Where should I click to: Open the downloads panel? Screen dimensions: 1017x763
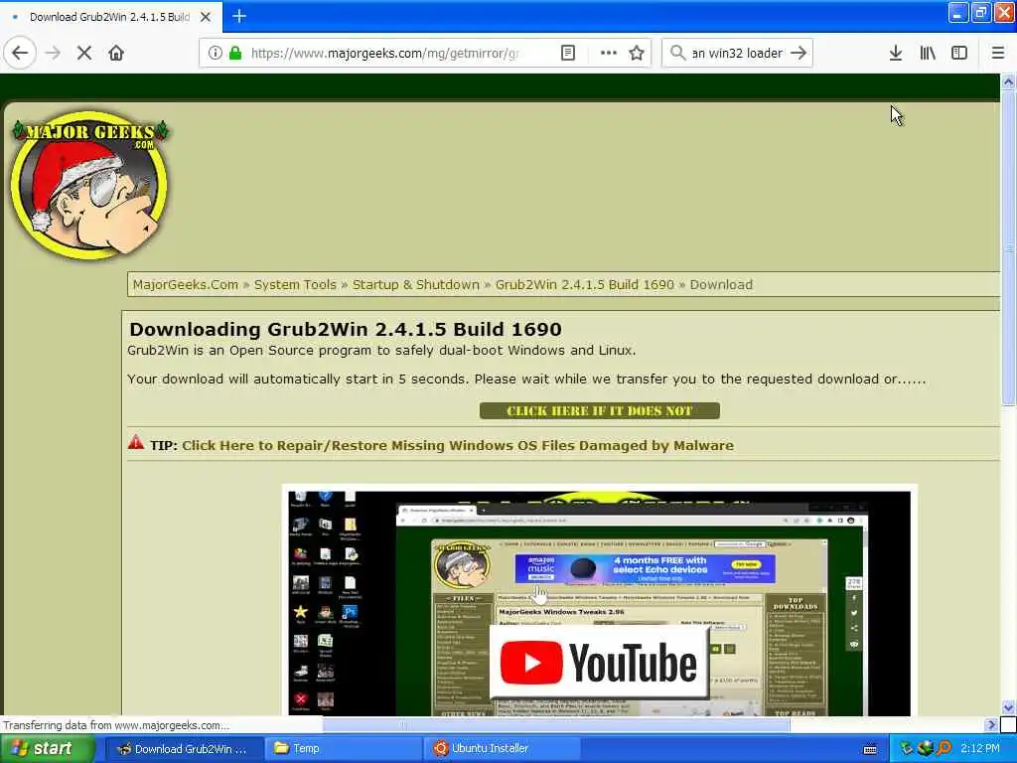[896, 54]
